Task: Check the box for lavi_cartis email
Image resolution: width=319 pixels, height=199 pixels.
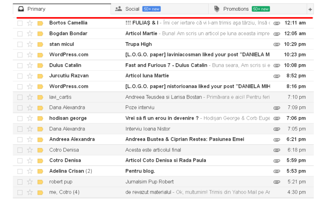Action: [20, 97]
